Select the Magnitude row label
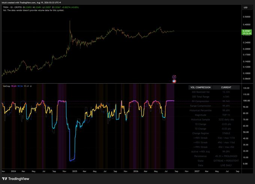 pyautogui.click(x=201, y=115)
